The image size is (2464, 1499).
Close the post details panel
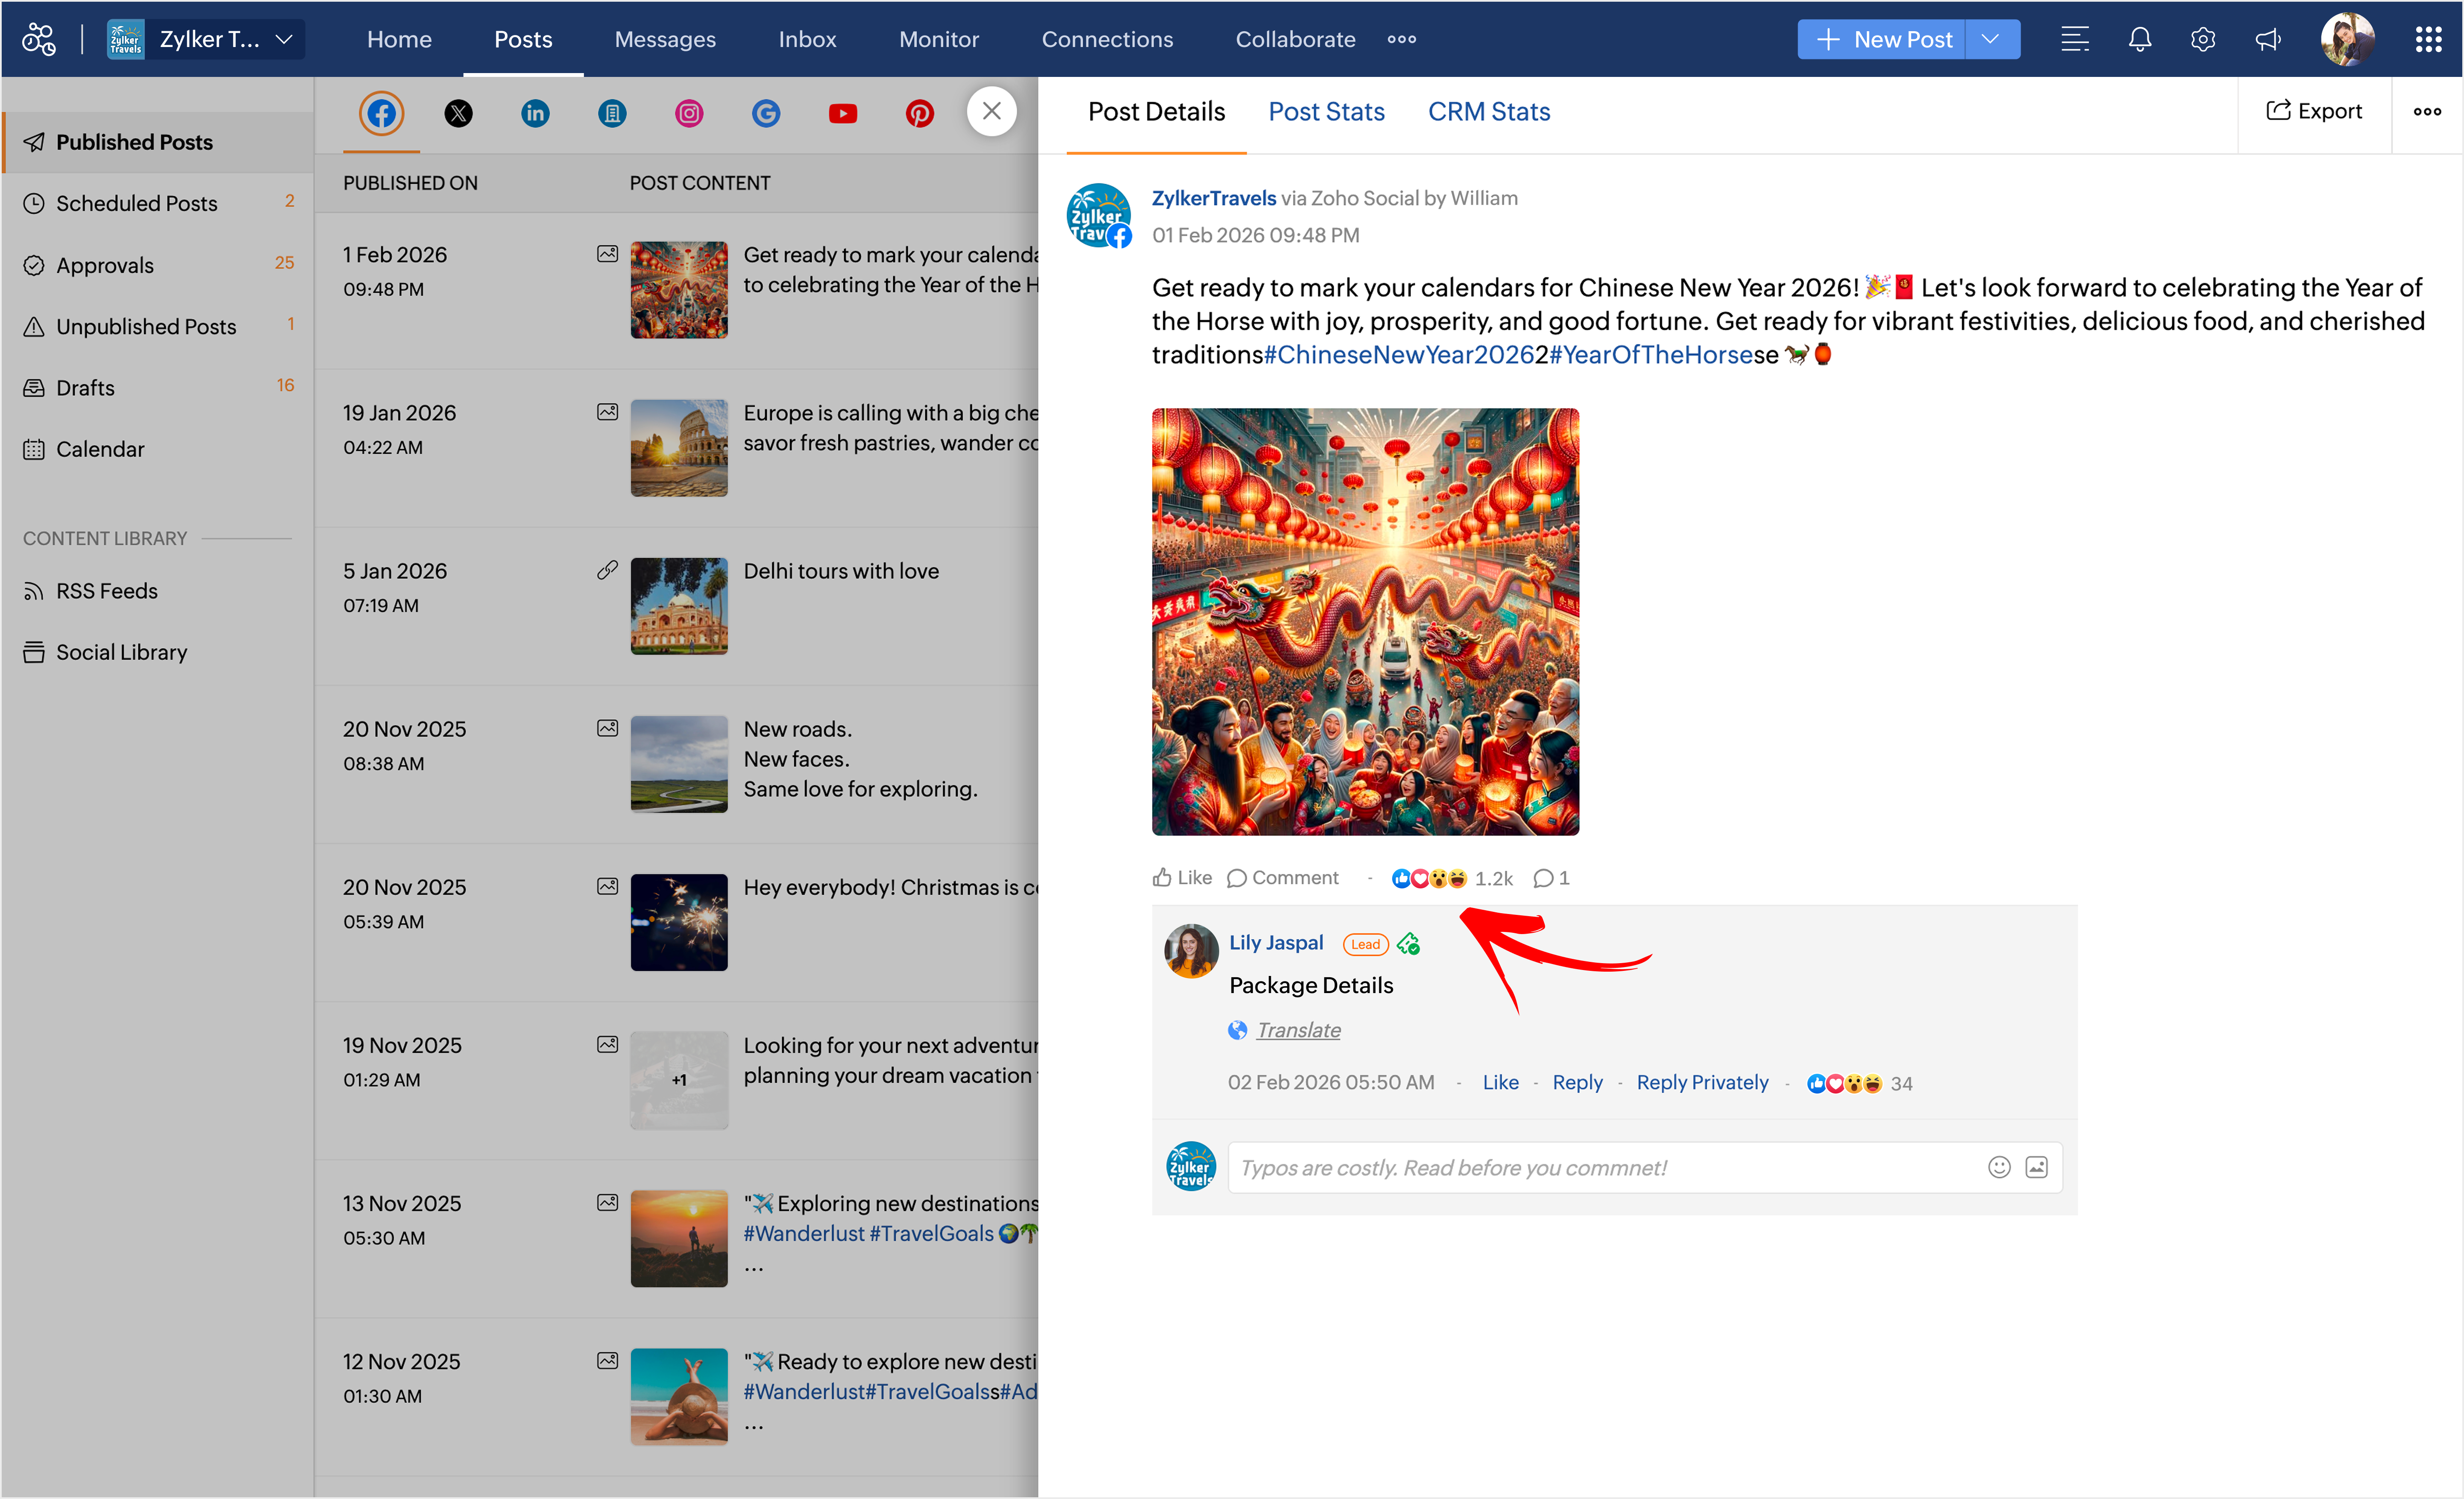click(991, 111)
